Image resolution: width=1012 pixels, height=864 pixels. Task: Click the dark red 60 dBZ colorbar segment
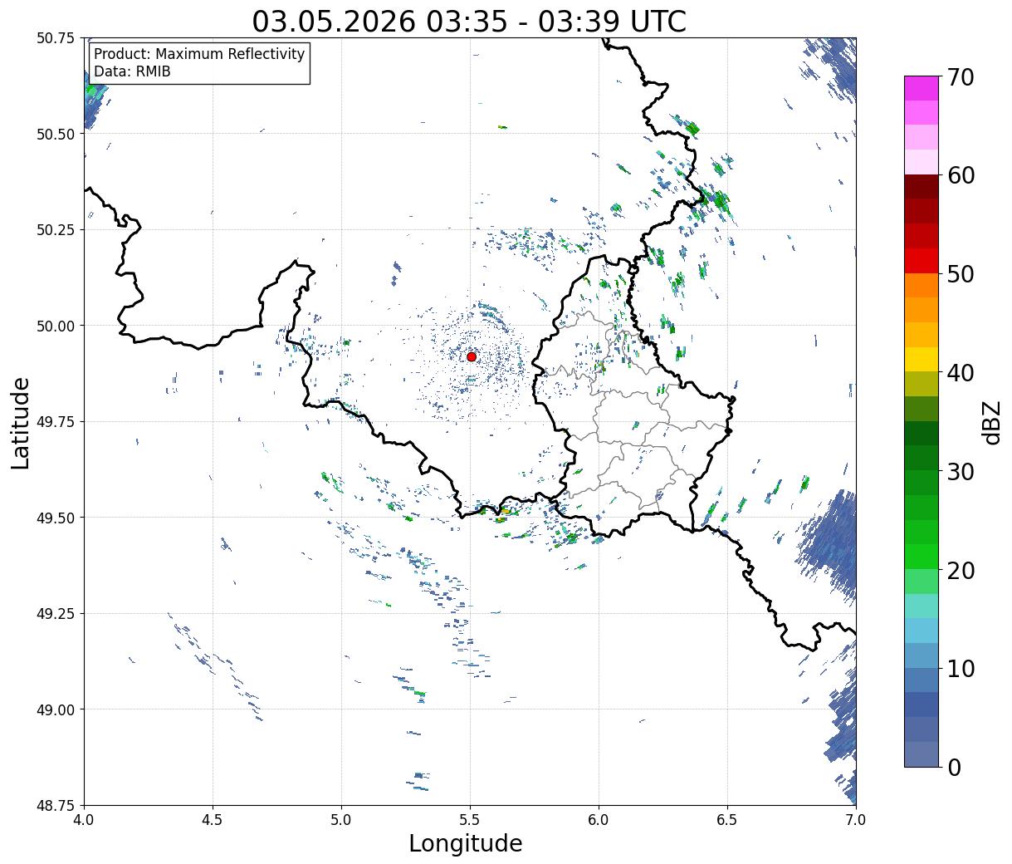[922, 187]
